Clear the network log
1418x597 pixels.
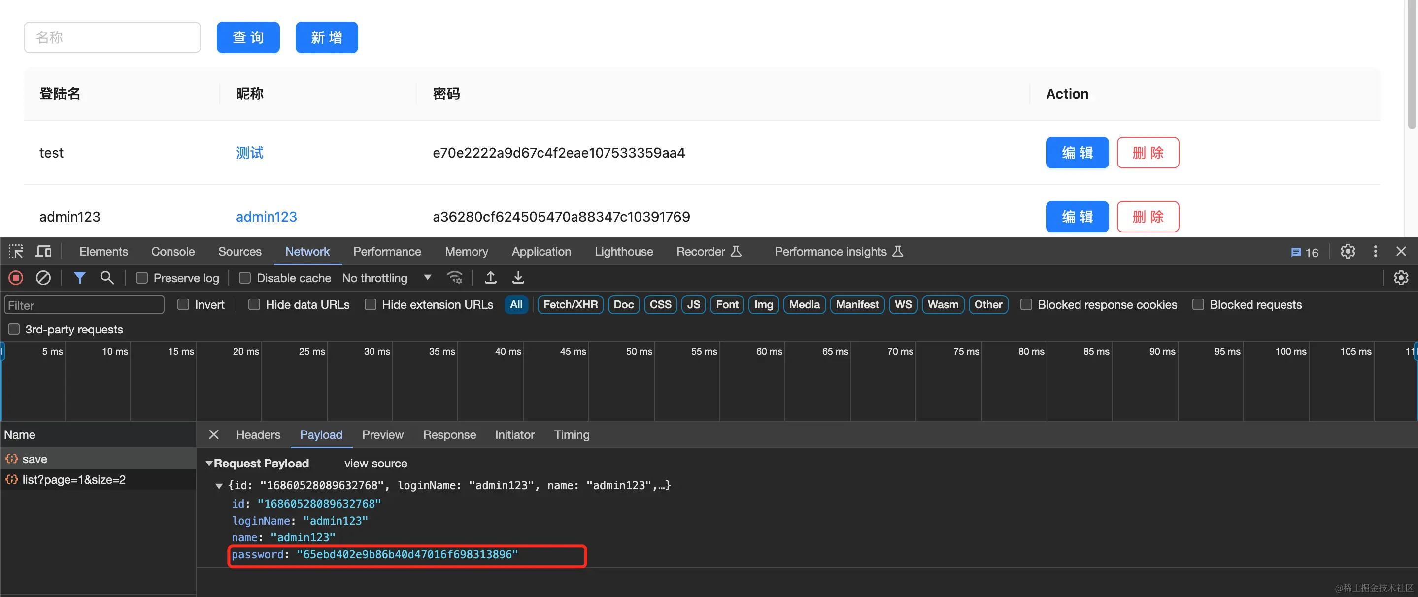pos(43,278)
